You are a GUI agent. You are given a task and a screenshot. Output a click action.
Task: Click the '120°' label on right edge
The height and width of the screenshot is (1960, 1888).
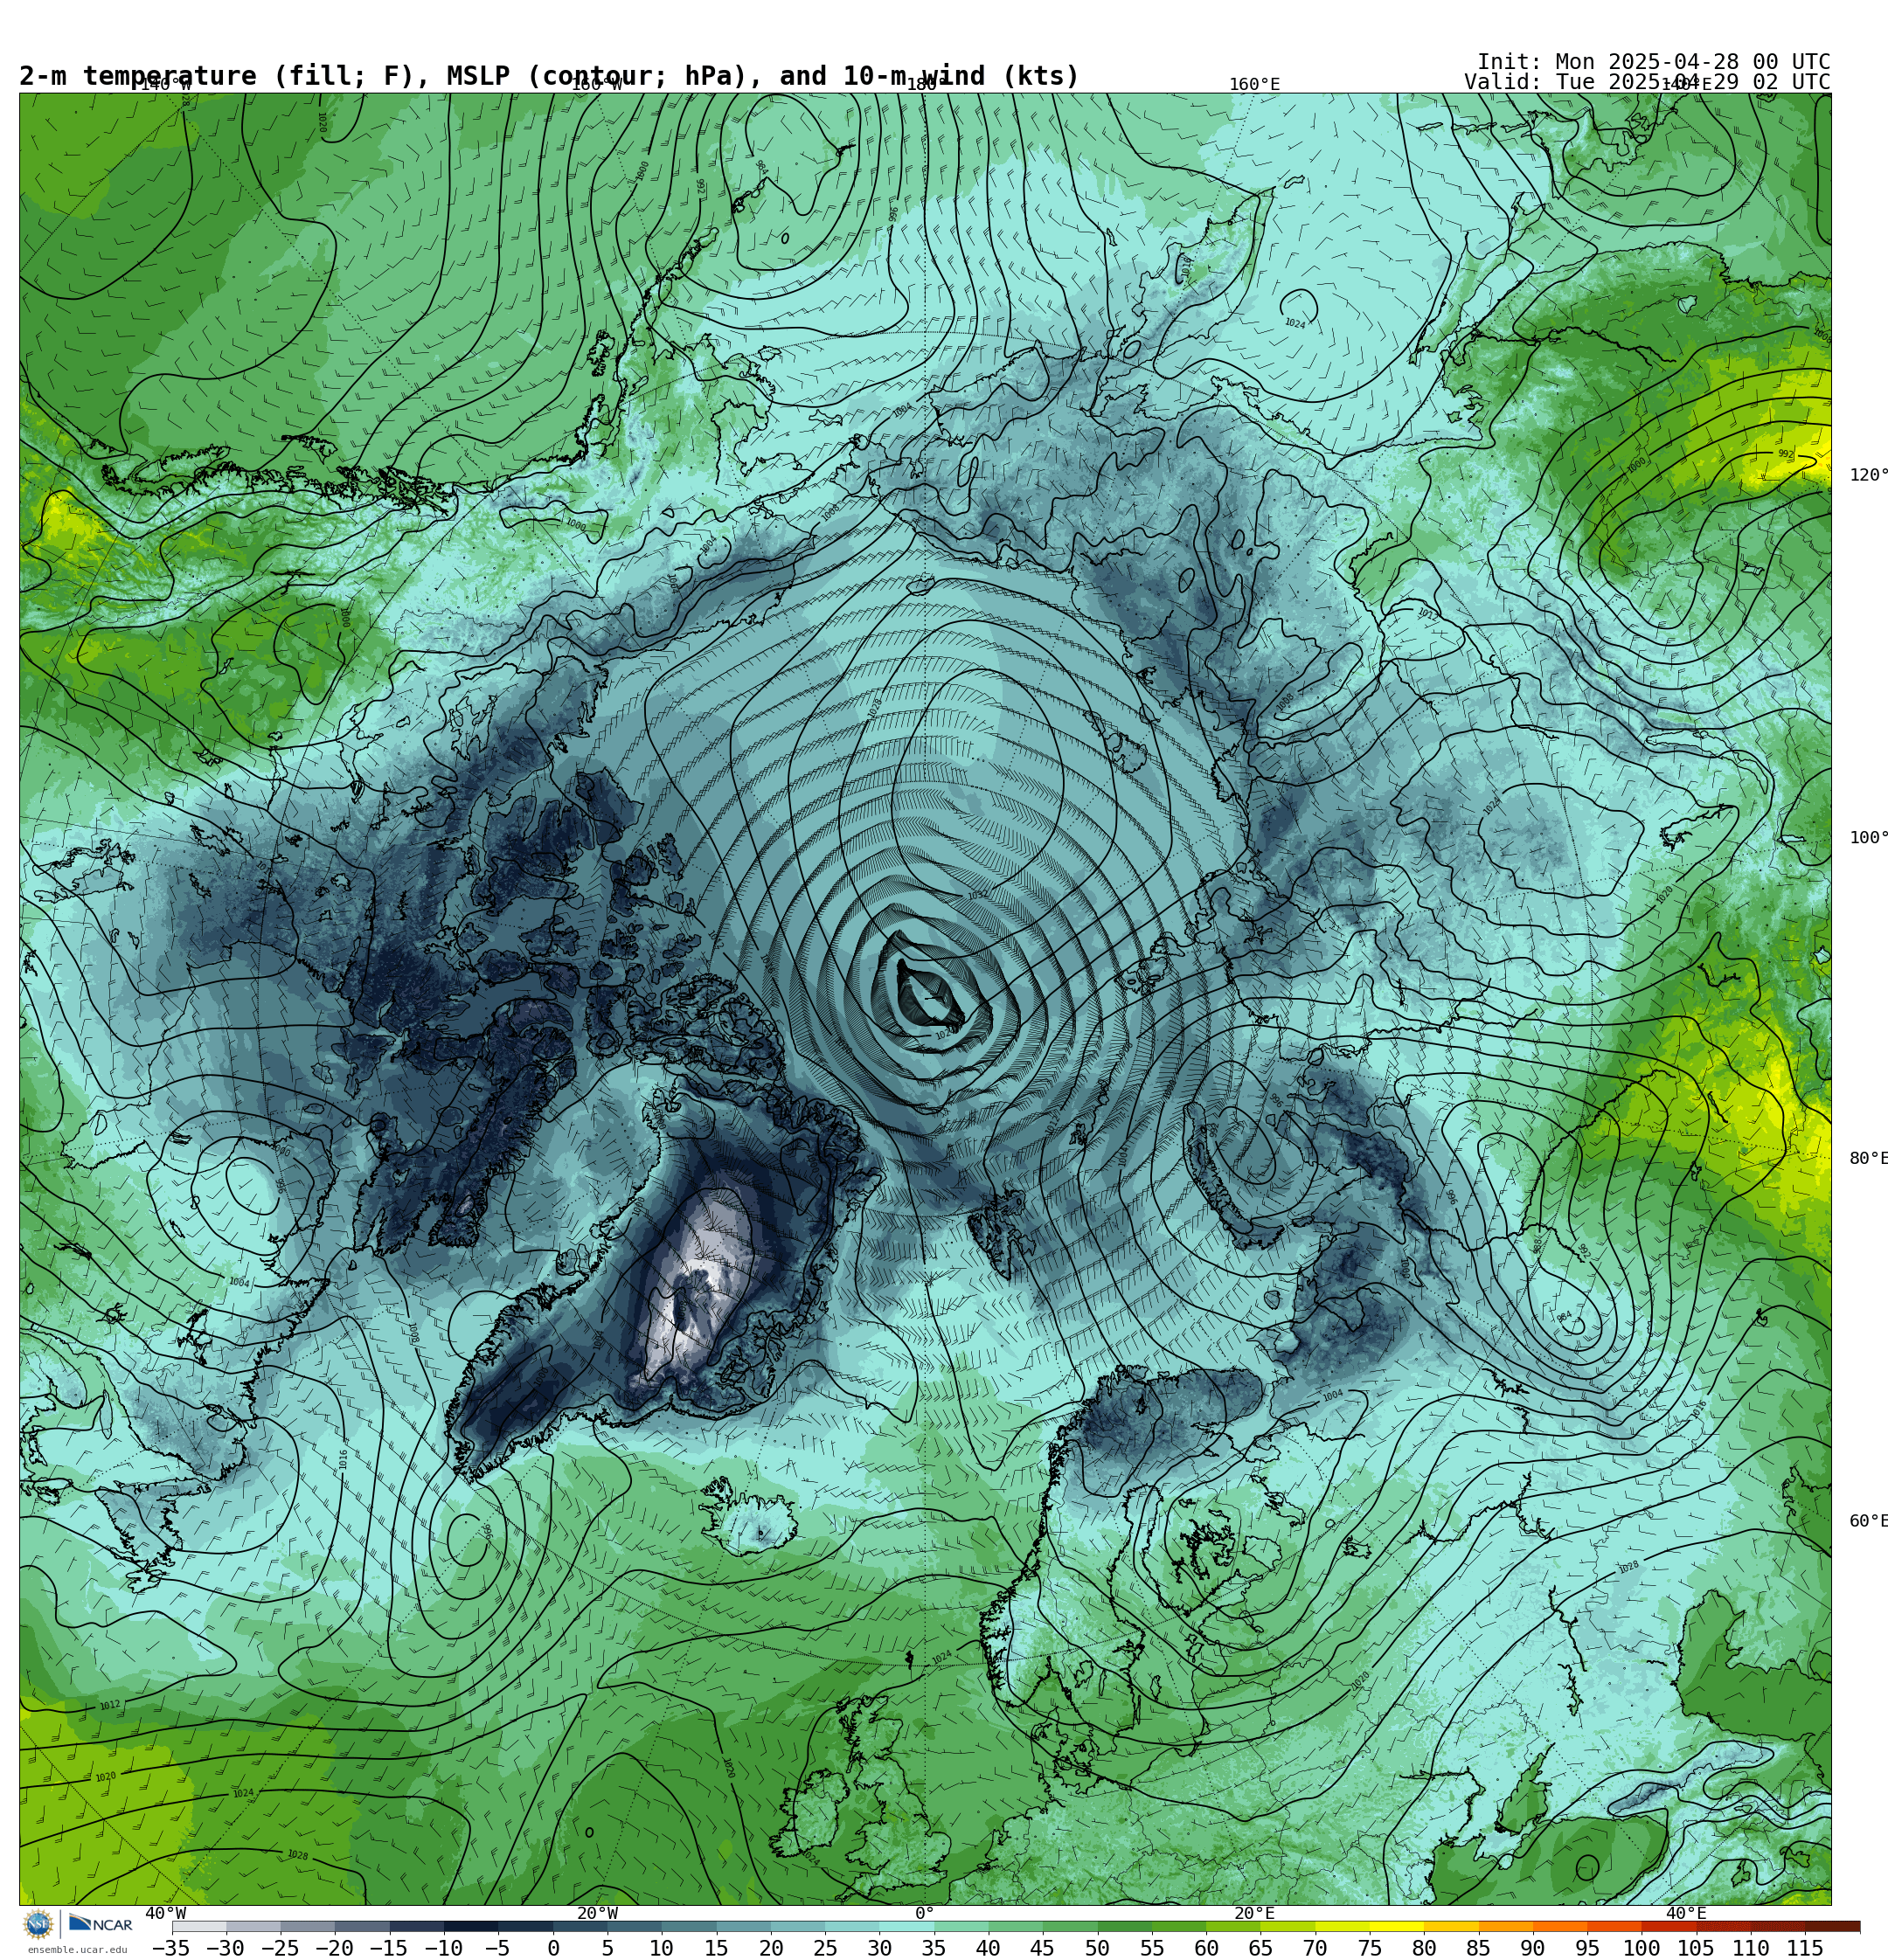1868,475
